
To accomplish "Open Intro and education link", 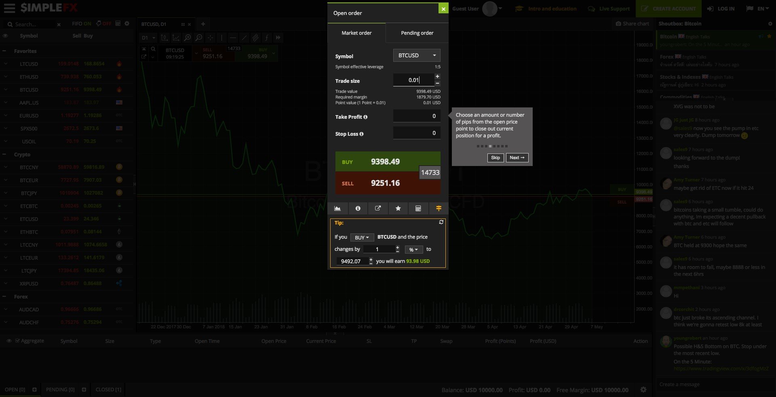I will 546,8.
